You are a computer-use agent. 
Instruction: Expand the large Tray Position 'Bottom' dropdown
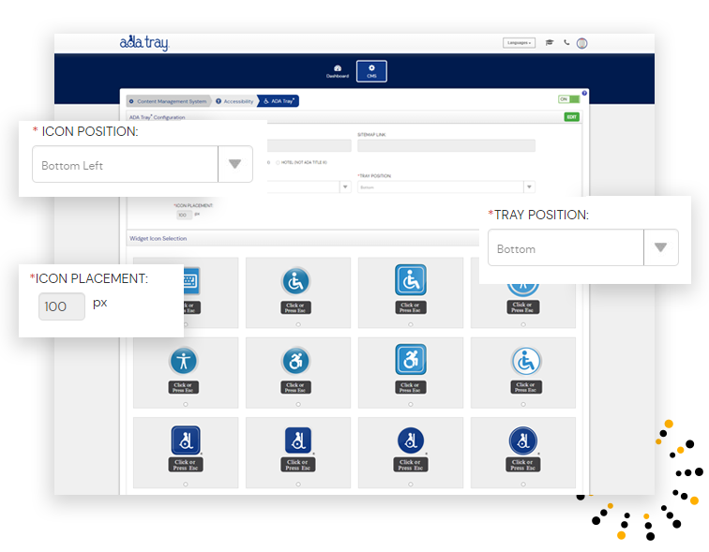[582, 247]
